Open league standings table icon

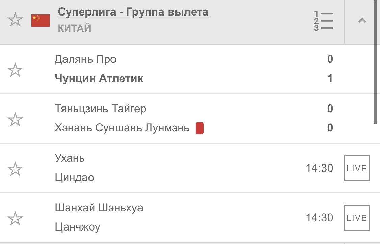(324, 21)
